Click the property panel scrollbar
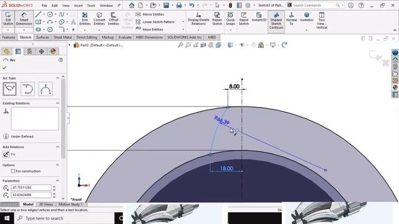The height and width of the screenshot is (224, 399). point(63,118)
